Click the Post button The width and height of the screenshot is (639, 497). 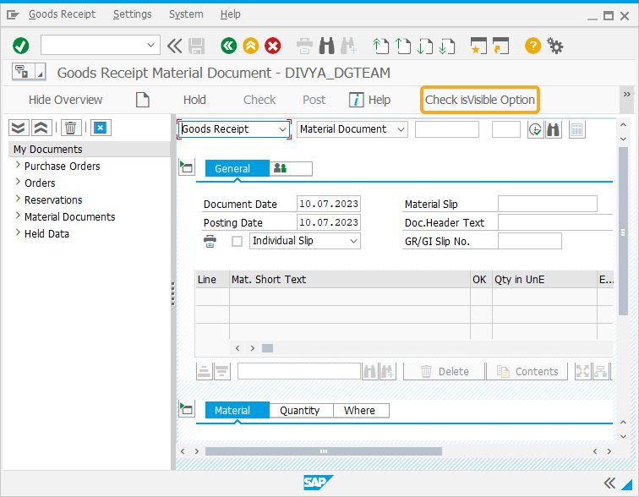pos(314,100)
